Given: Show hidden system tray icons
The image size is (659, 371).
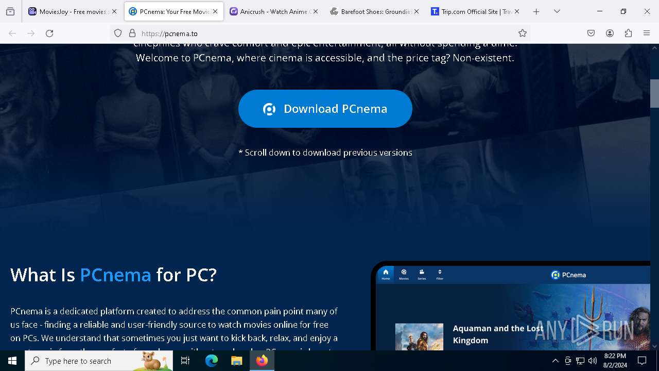Looking at the screenshot, I should 555,361.
